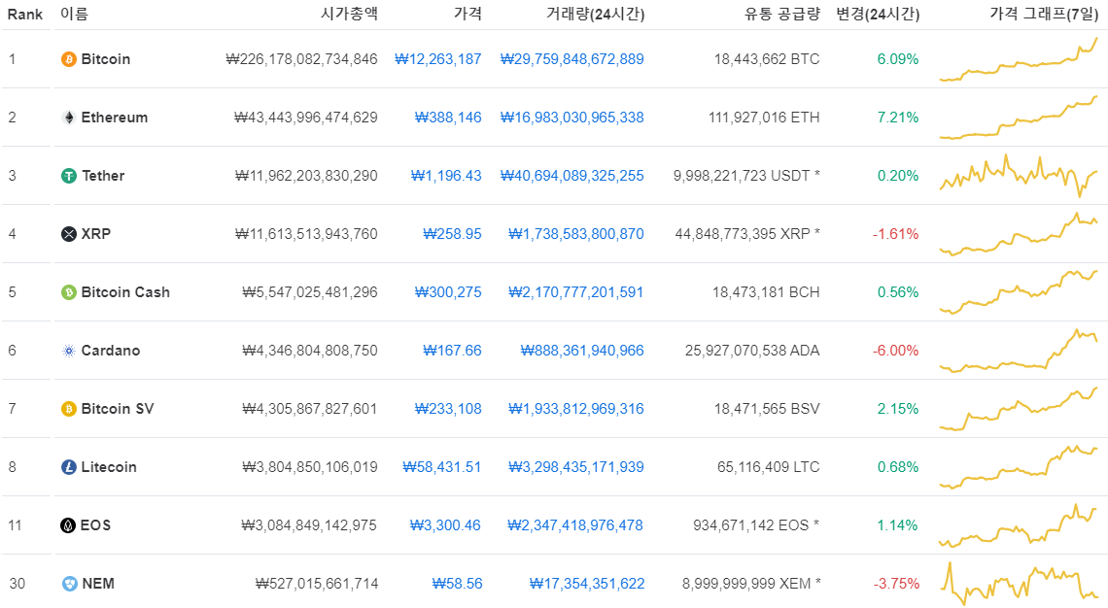Image resolution: width=1108 pixels, height=608 pixels.
Task: Click EOS volume ₩2,347,418,976,478
Action: click(575, 525)
